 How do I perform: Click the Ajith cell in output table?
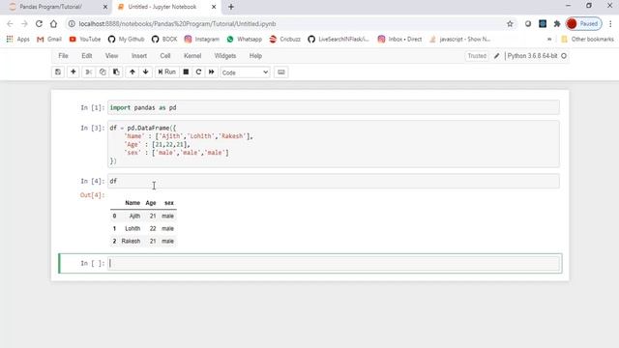[x=134, y=216]
